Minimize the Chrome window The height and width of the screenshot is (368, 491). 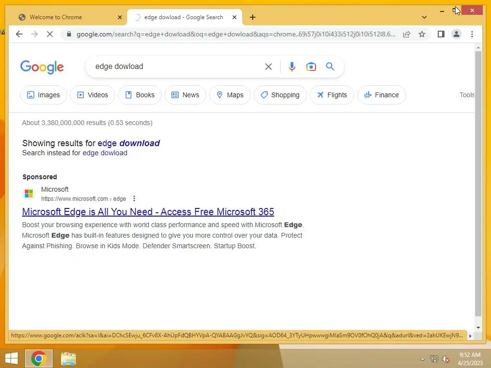(x=442, y=11)
